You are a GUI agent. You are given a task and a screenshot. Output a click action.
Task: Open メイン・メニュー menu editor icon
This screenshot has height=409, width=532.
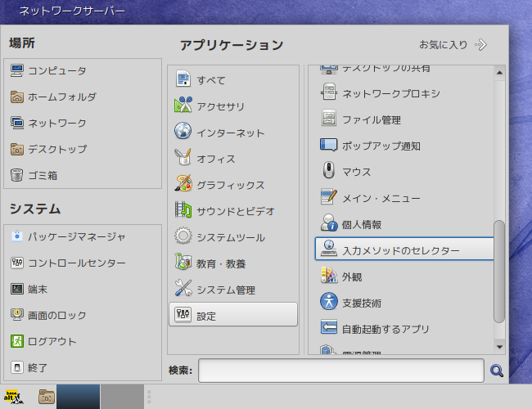pos(329,197)
